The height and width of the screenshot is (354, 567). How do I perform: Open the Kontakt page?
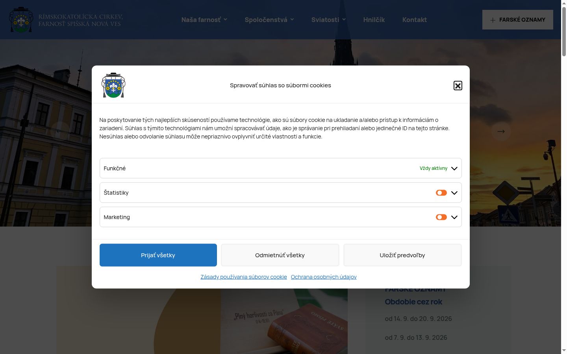(415, 20)
